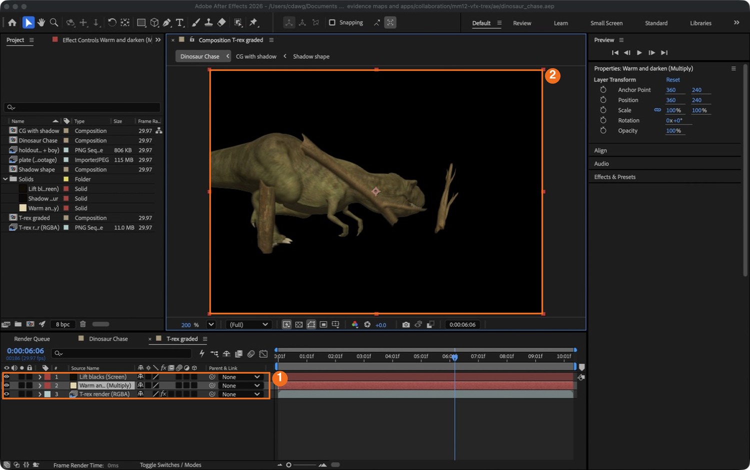Viewport: 750px width, 470px height.
Task: Toggle visibility of Warm and darken layer
Action: click(x=6, y=386)
